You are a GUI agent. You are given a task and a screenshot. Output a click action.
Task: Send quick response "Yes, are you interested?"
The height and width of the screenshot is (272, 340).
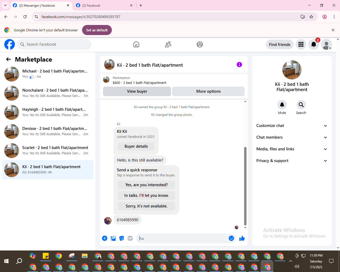[147, 185]
